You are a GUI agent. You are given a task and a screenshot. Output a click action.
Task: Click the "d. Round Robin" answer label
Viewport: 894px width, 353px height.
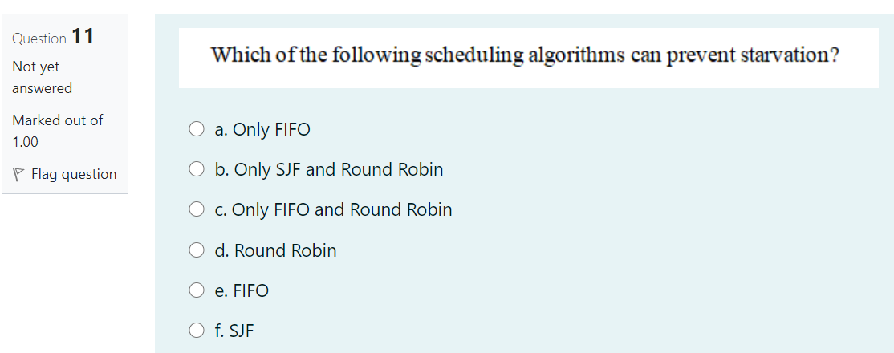pos(275,250)
